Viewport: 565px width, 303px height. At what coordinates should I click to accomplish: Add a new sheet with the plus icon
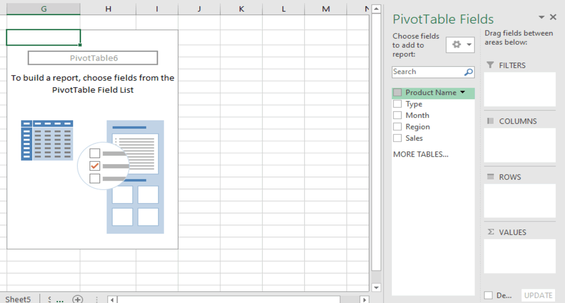[x=77, y=299]
